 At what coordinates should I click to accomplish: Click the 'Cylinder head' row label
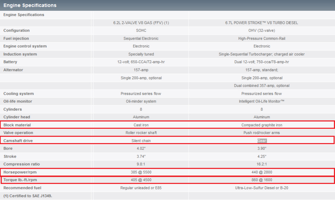pos(17,117)
